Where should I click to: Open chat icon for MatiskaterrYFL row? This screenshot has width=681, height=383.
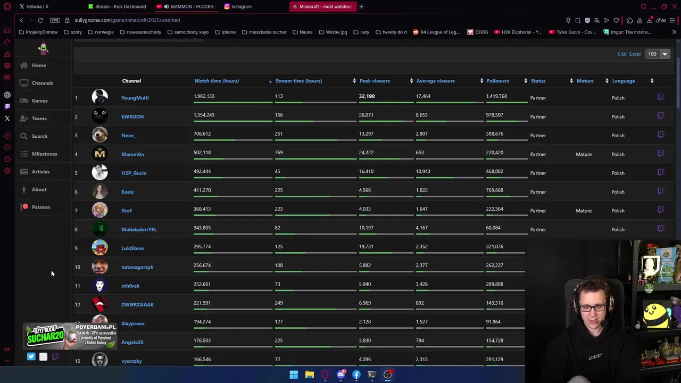(661, 229)
